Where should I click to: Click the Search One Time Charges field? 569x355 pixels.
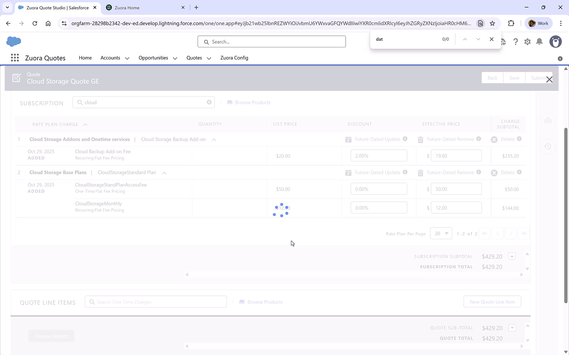(155, 301)
